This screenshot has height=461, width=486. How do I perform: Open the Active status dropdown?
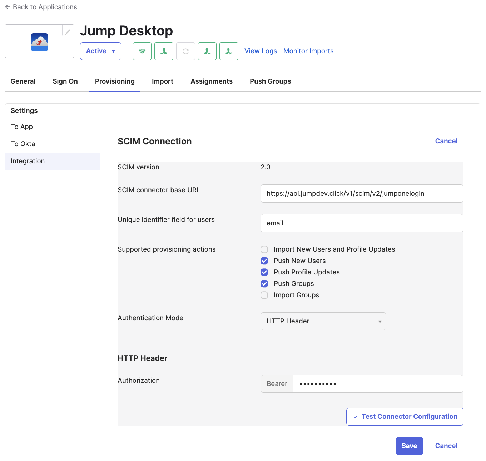[101, 51]
